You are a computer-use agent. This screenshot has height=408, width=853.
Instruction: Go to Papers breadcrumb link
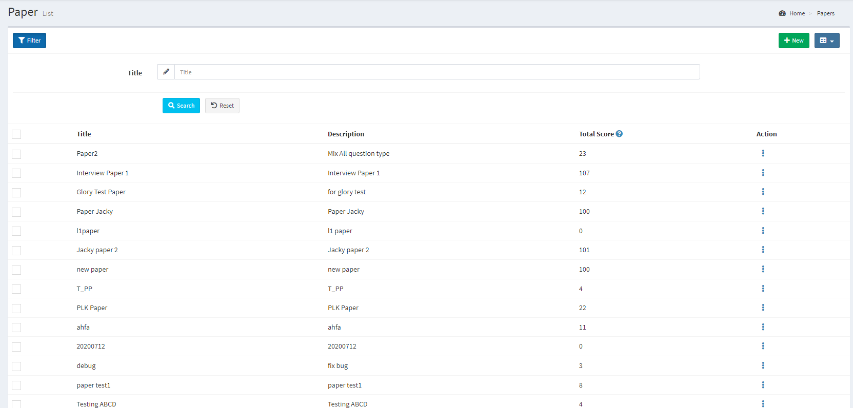tap(825, 13)
